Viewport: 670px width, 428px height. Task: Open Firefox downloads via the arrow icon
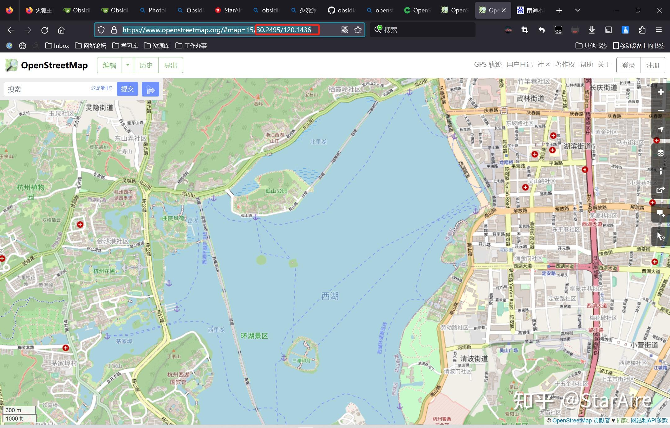click(592, 30)
